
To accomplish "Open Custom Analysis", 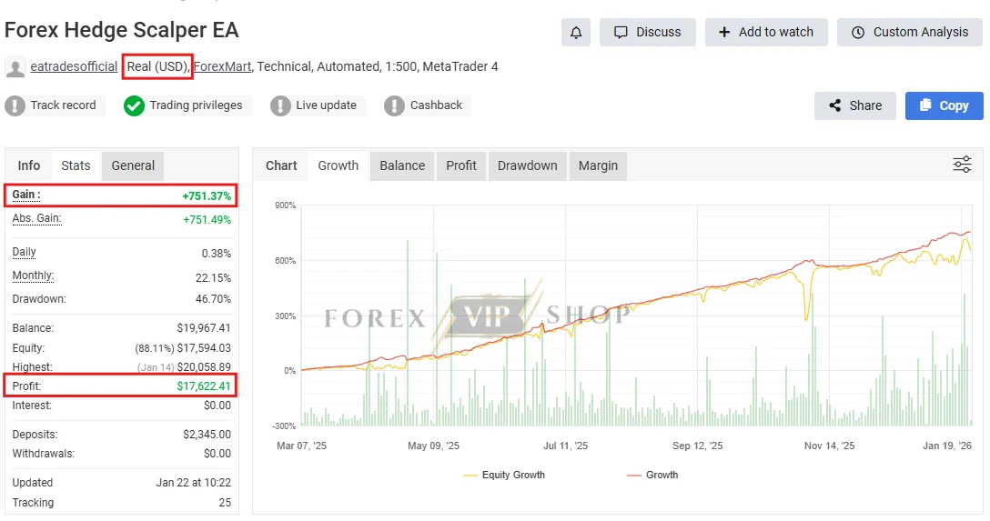I will [x=910, y=32].
